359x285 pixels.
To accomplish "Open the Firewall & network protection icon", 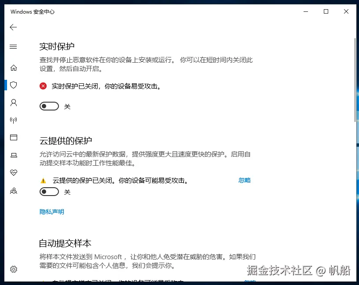I will [x=14, y=120].
